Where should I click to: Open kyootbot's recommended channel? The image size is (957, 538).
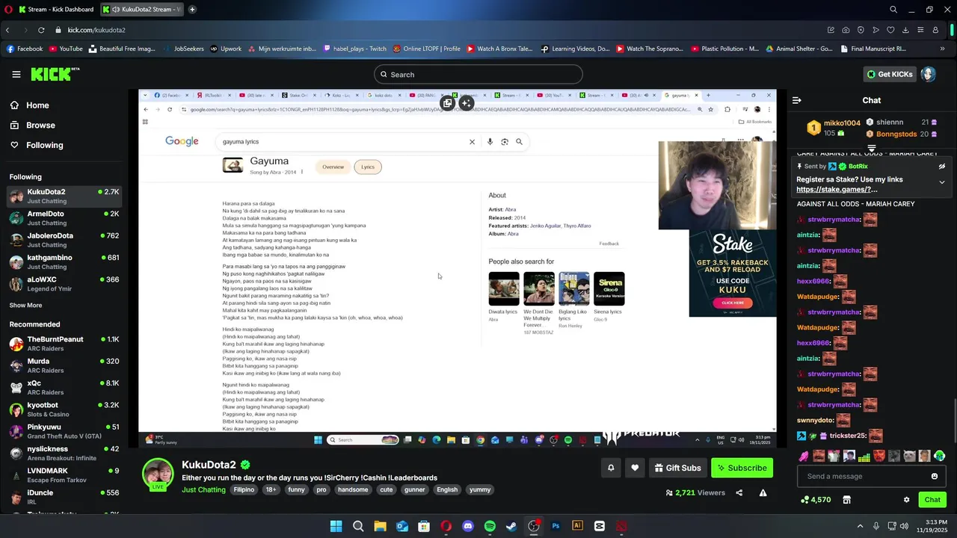(x=66, y=409)
